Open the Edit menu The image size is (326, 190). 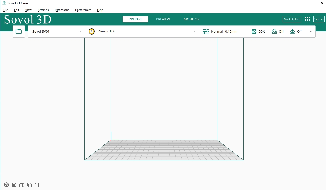(x=17, y=10)
